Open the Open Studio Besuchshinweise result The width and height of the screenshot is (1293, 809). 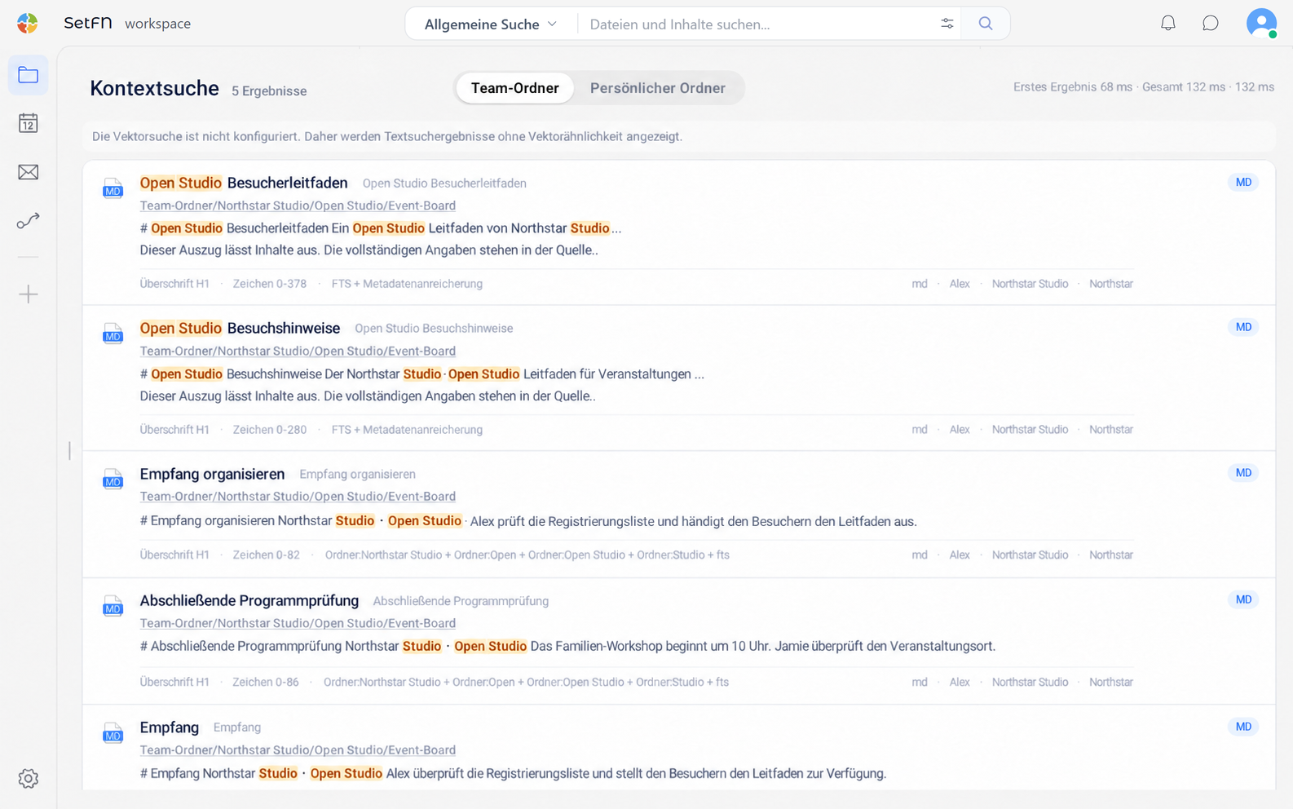[240, 328]
